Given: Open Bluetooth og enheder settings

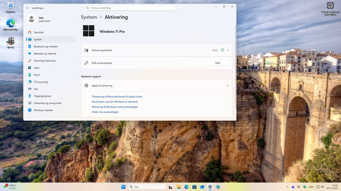Looking at the screenshot, I should tap(45, 46).
